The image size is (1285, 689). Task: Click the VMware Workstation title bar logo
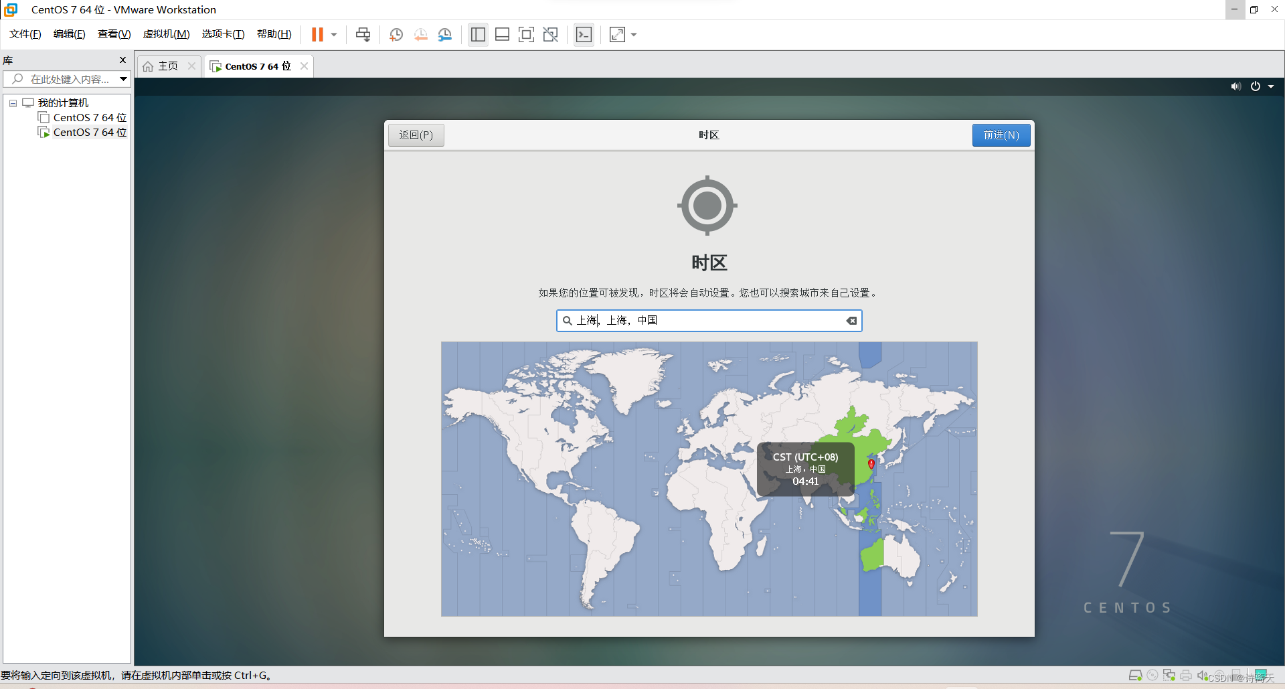tap(11, 9)
